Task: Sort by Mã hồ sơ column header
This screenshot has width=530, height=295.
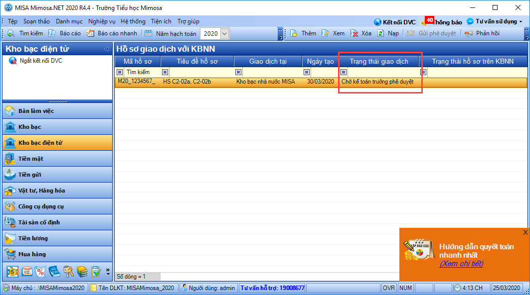Action: pos(138,61)
